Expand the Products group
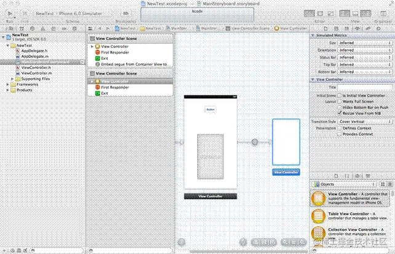 7,90
